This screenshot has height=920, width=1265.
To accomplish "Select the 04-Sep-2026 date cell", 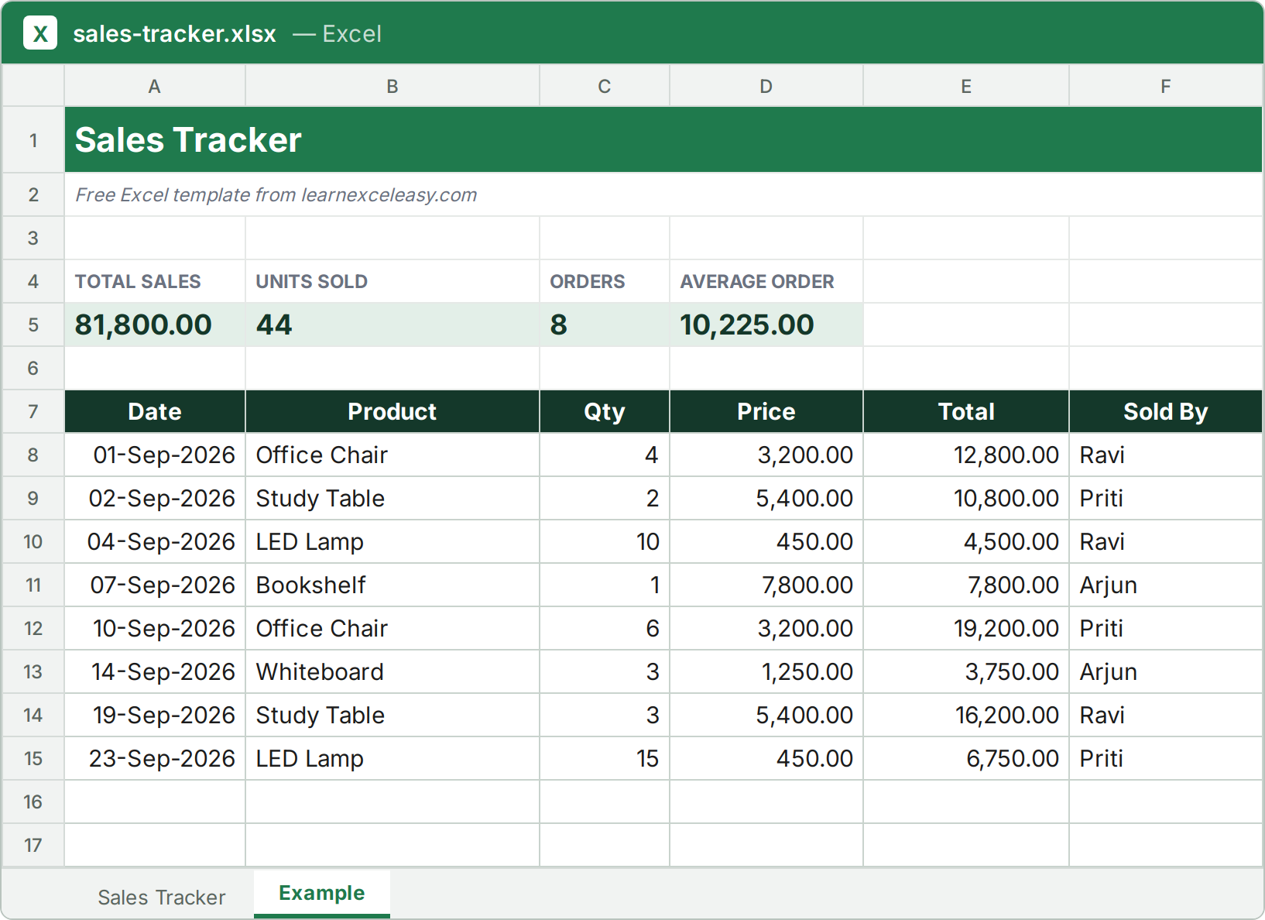I will (x=155, y=541).
